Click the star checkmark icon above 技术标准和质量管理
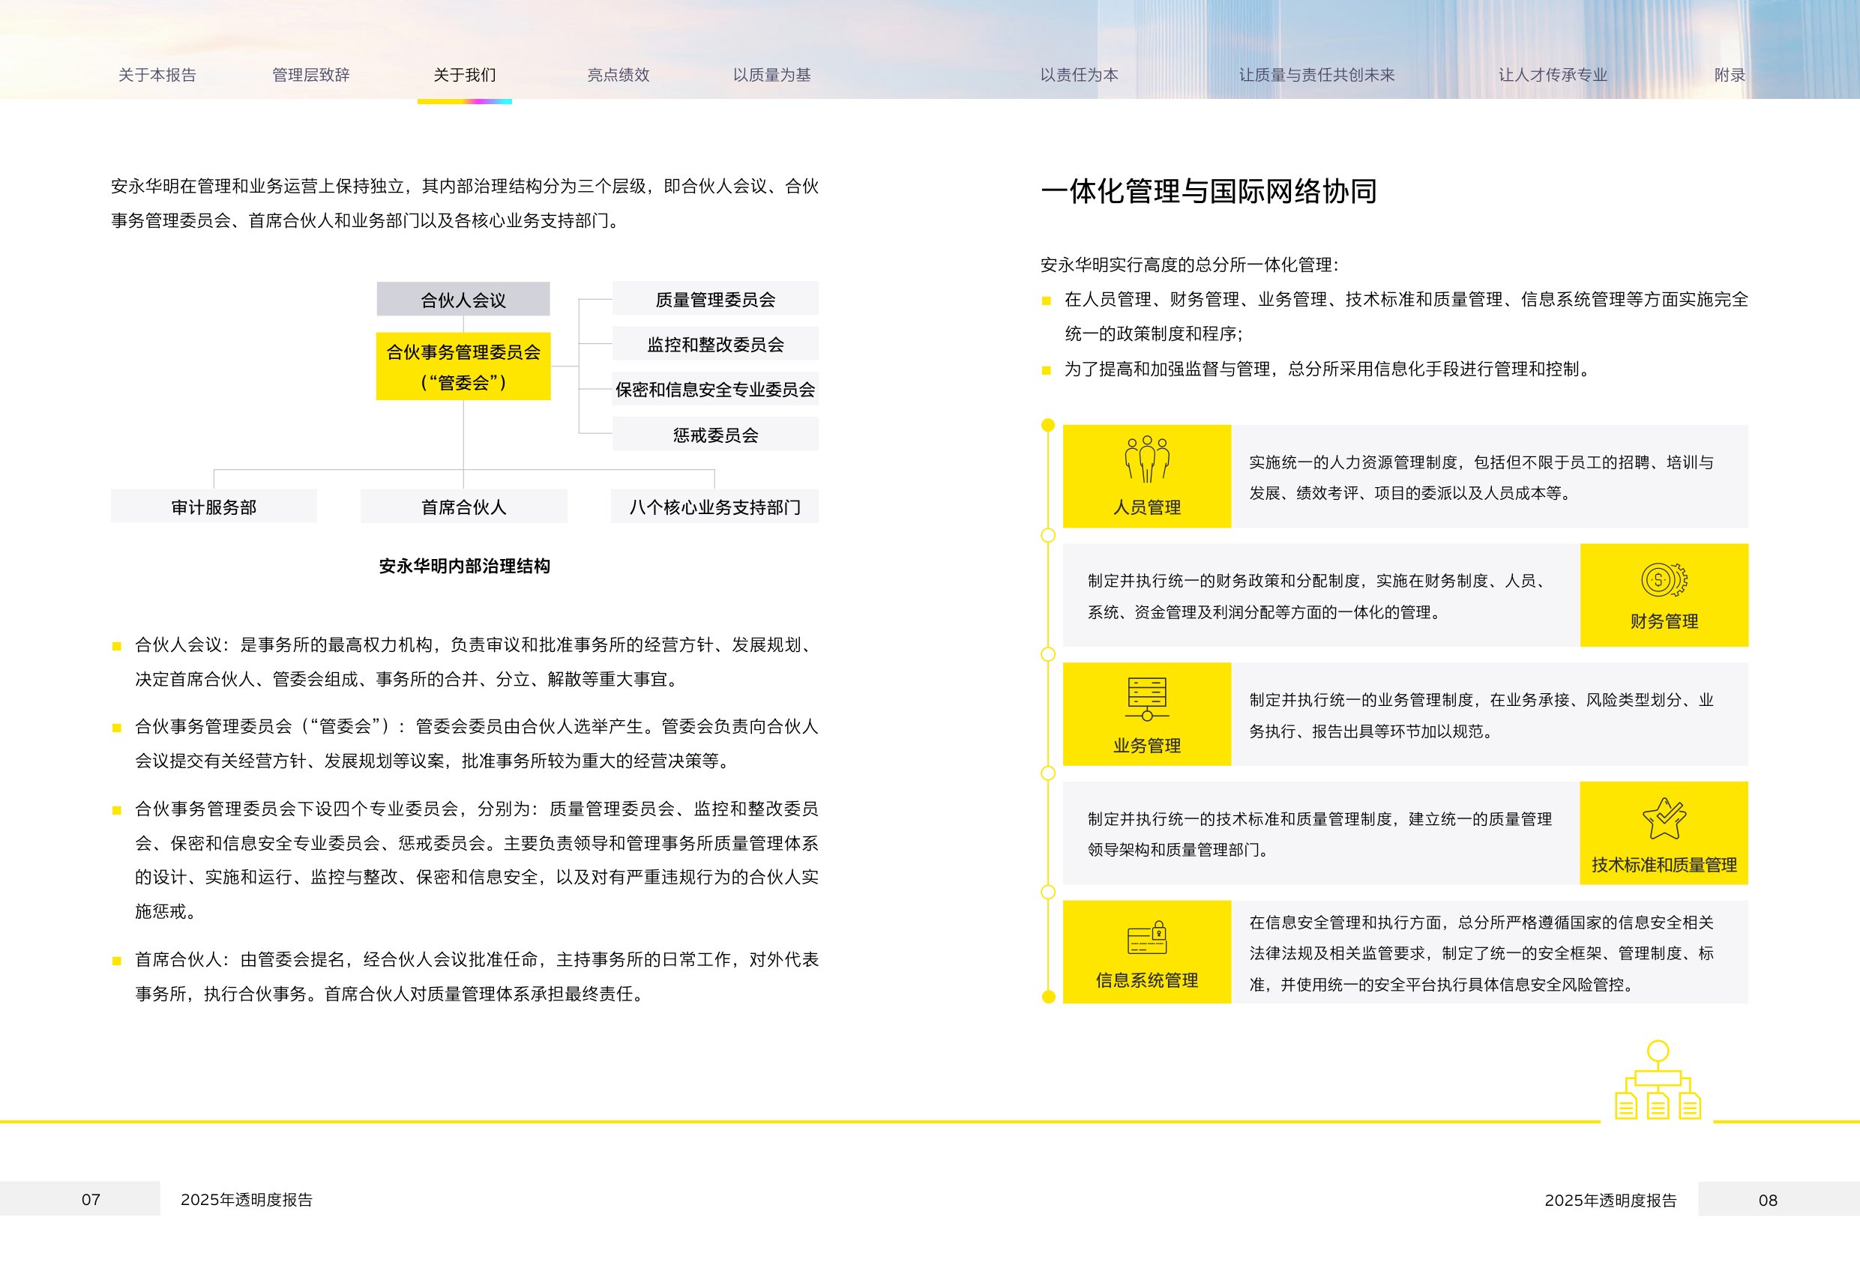Image resolution: width=1860 pixels, height=1262 pixels. [x=1664, y=818]
